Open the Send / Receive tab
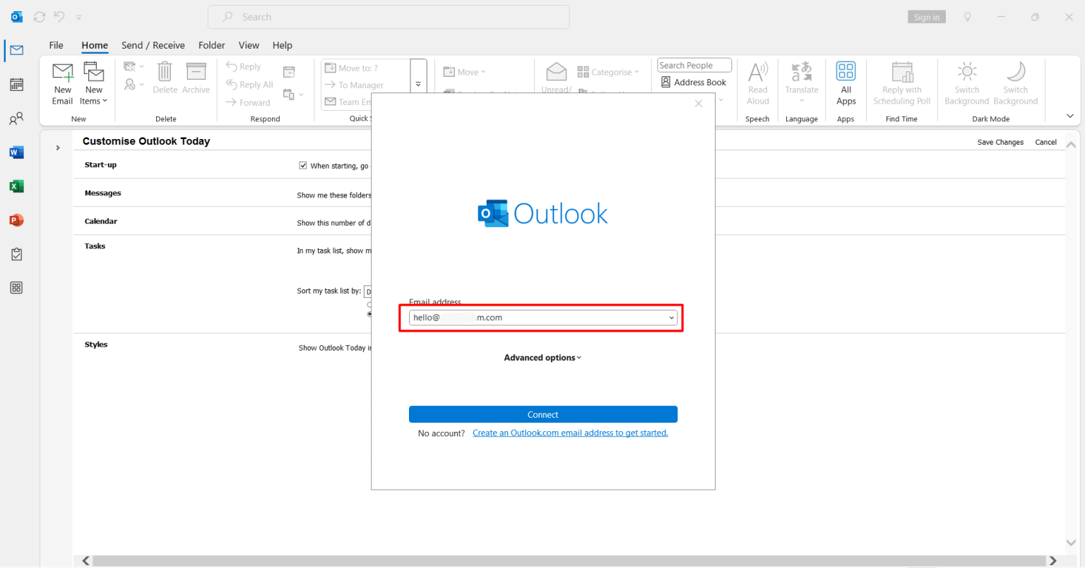 click(x=153, y=44)
